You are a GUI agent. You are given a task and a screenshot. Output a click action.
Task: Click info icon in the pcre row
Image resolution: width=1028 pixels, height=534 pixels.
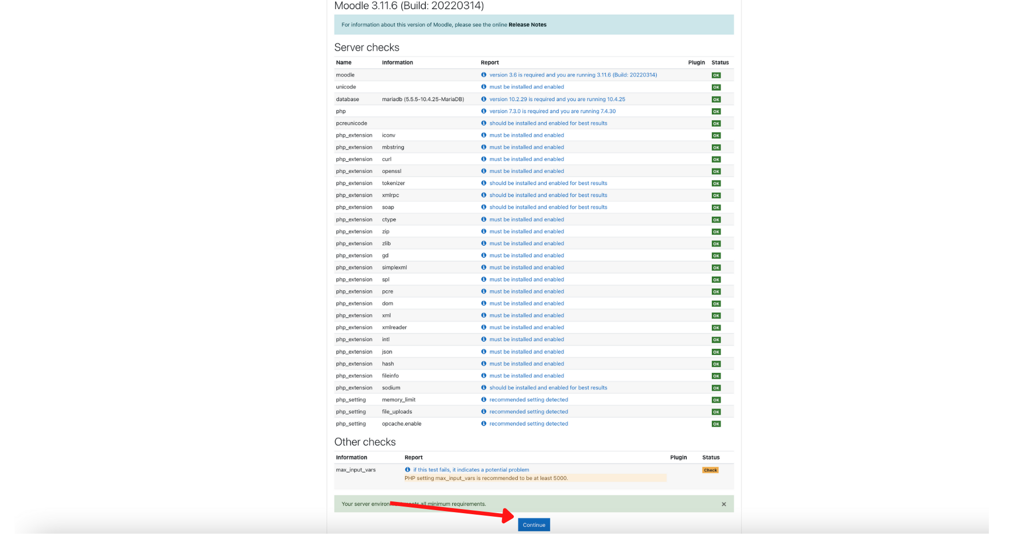click(484, 291)
